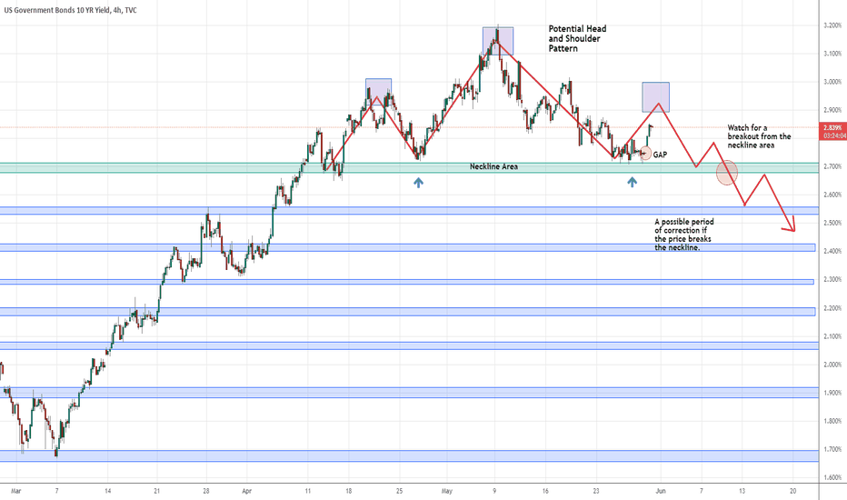847x500 pixels.
Task: Click the 3.100% price axis label
Action: tap(832, 54)
